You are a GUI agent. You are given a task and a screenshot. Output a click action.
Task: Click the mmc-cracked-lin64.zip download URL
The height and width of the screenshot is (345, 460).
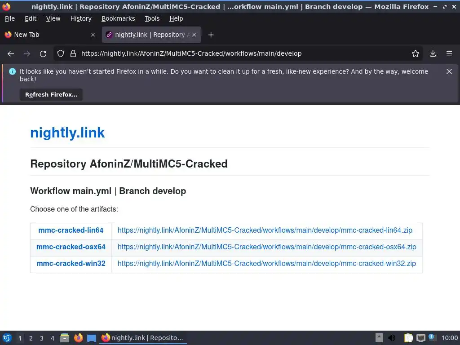coord(265,230)
